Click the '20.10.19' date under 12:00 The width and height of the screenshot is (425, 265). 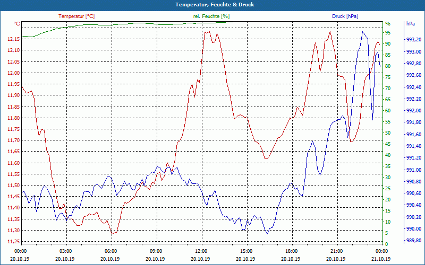coord(201,259)
